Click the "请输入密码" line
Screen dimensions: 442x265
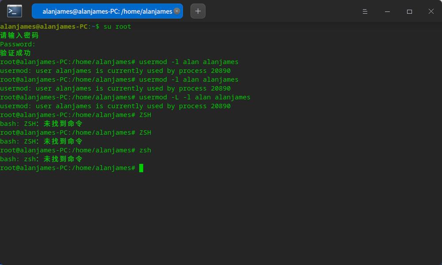point(19,35)
